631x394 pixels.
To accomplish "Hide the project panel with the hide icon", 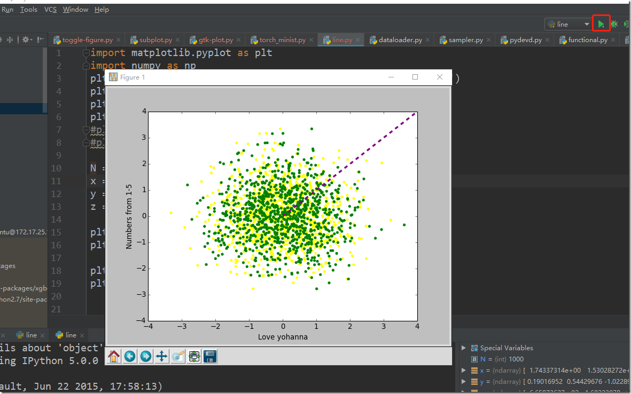I will [x=40, y=40].
